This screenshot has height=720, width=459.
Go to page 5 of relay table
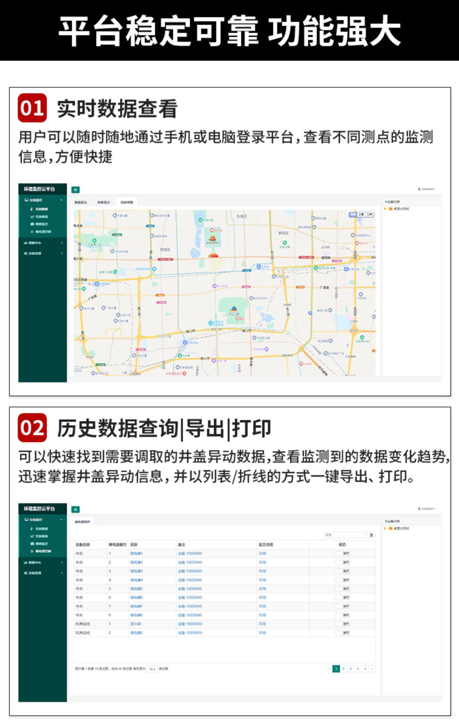[x=365, y=669]
